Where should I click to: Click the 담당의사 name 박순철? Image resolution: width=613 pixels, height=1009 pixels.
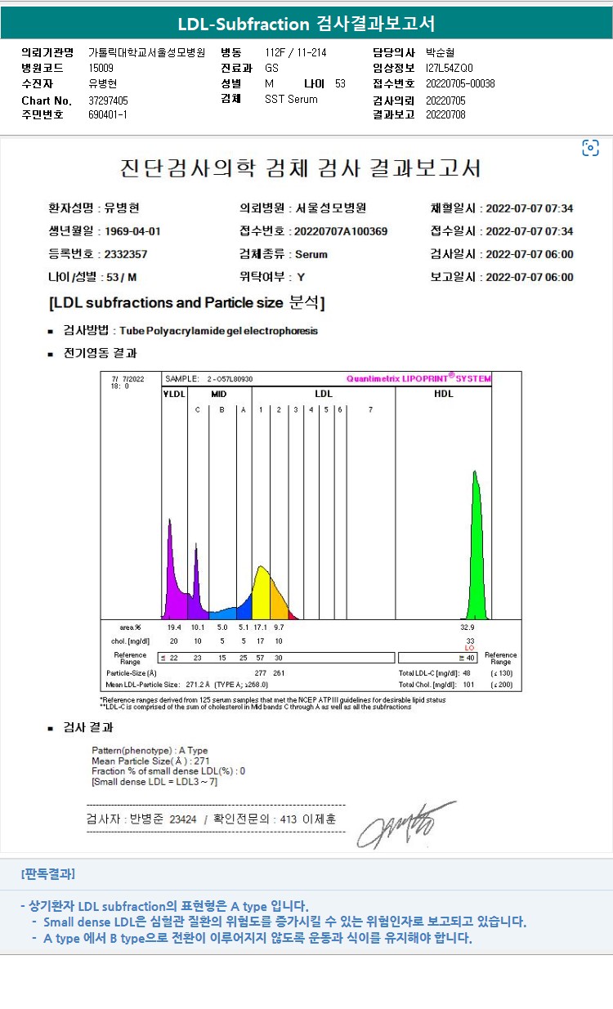coord(440,52)
